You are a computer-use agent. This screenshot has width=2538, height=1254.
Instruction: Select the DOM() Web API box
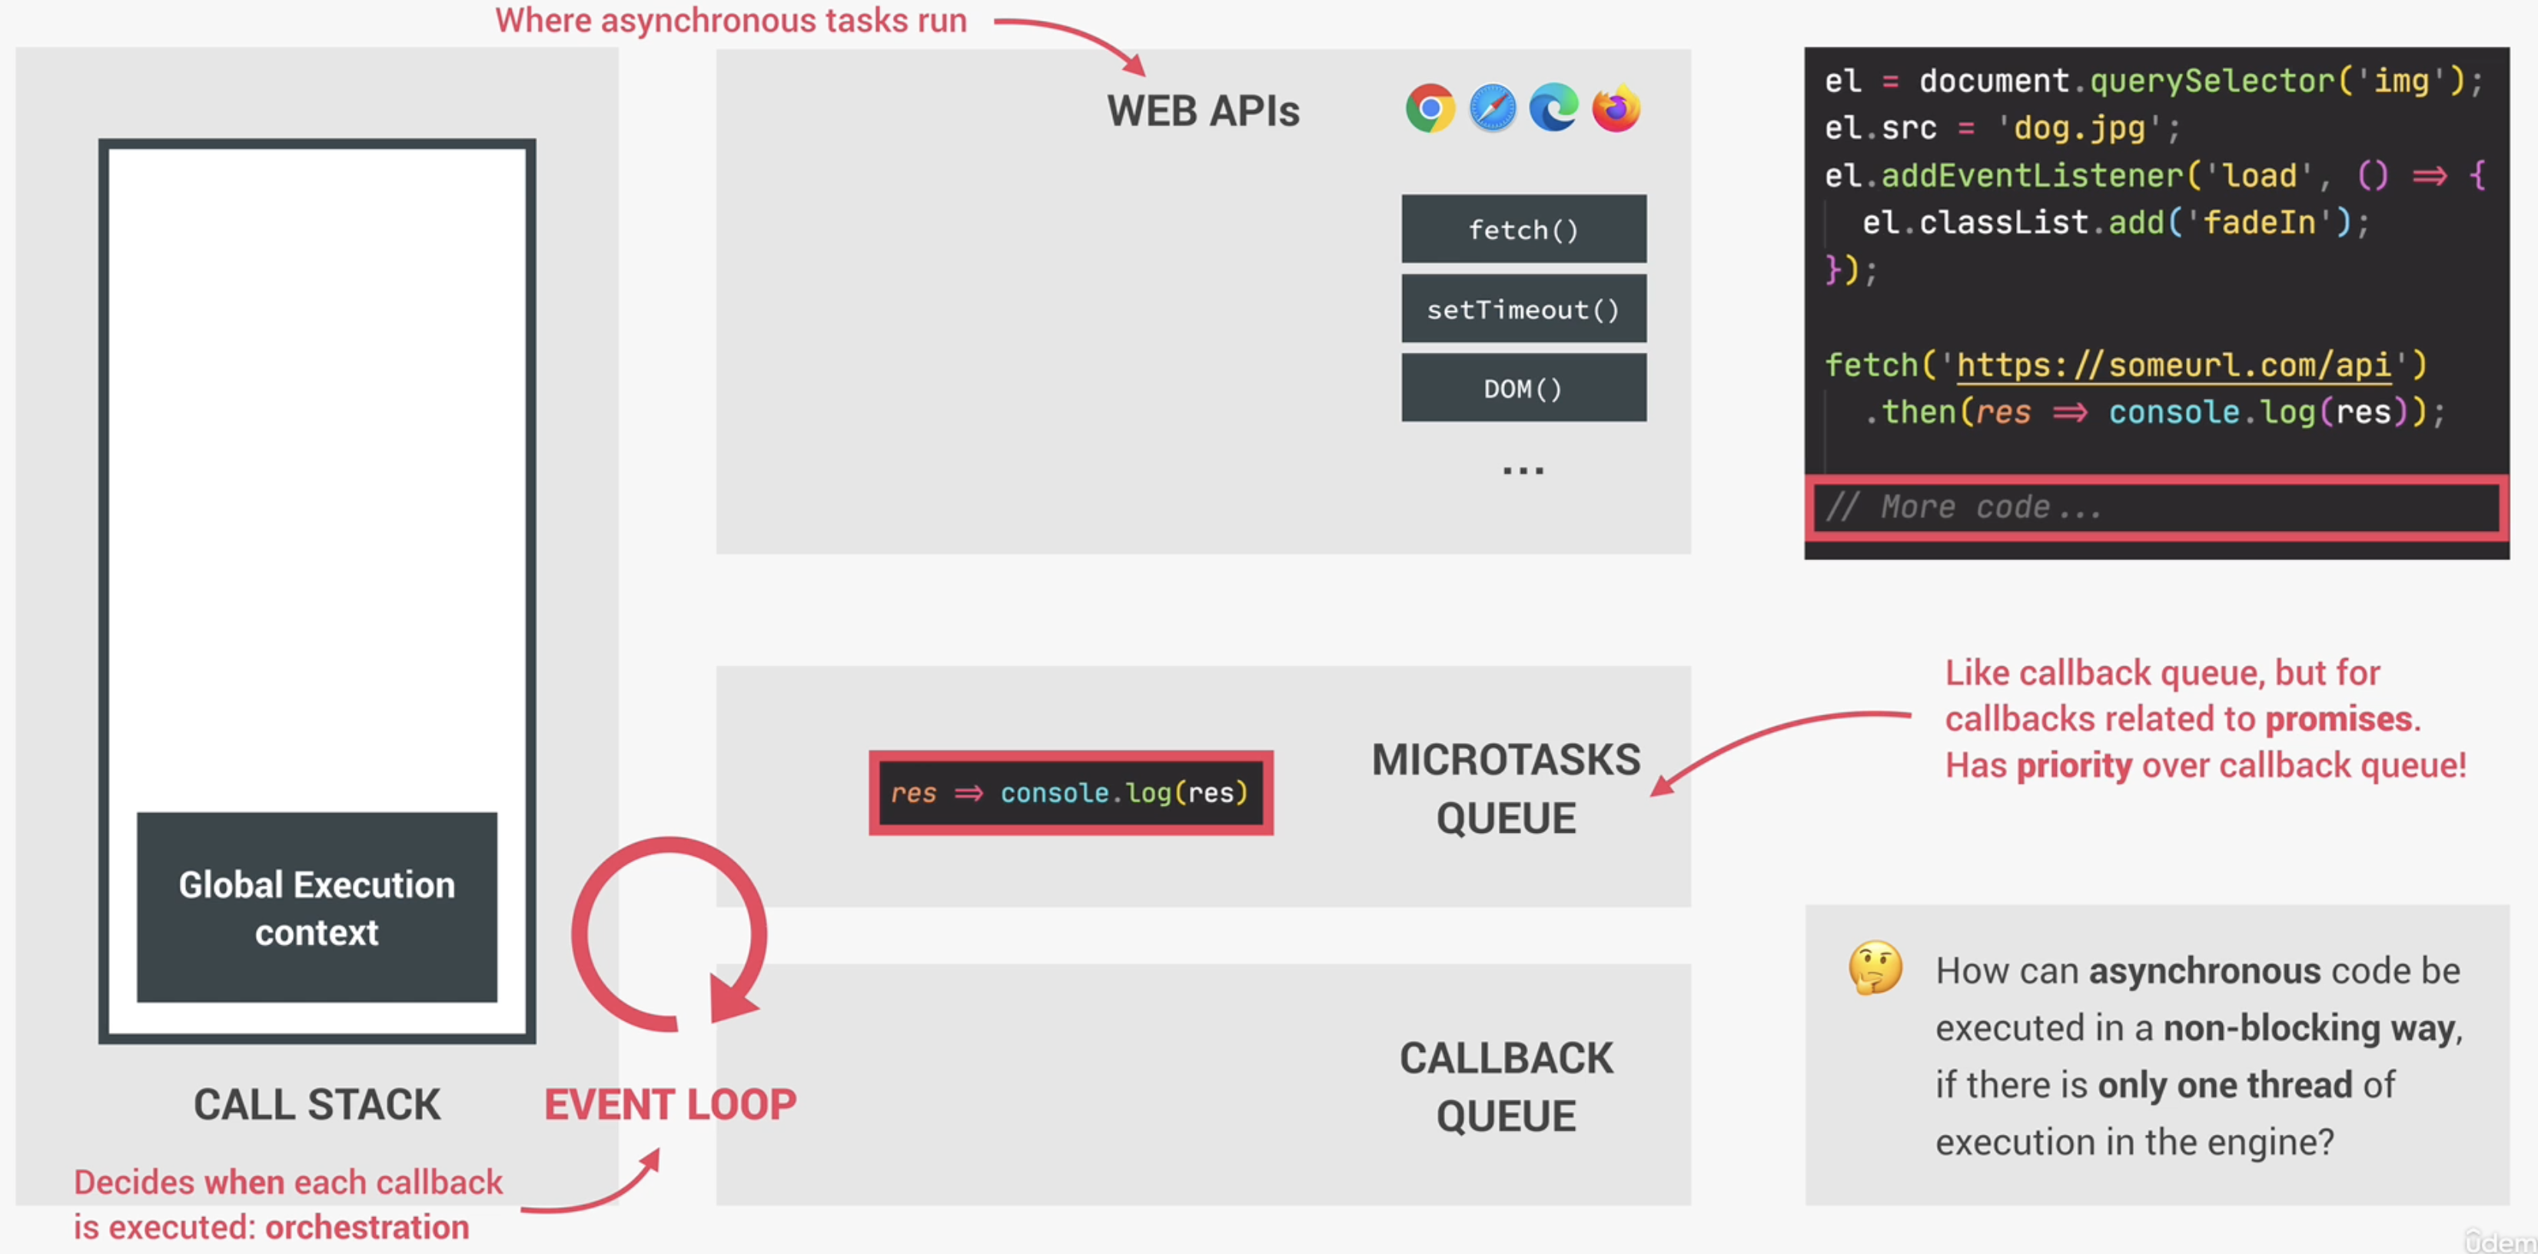(1523, 388)
